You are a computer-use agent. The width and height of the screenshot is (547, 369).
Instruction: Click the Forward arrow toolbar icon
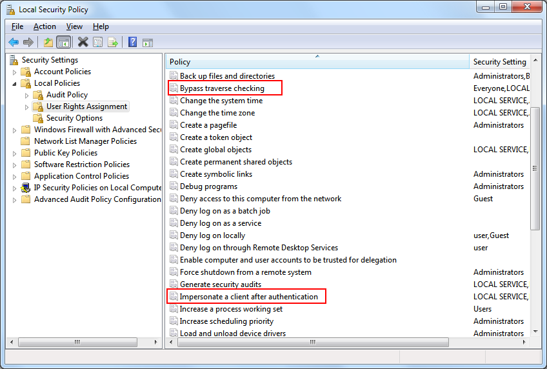[x=28, y=43]
